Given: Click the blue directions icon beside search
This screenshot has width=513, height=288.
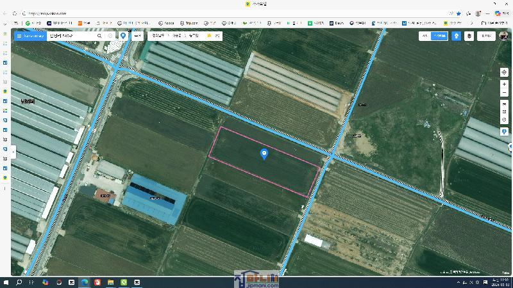Looking at the screenshot, I should tap(123, 36).
